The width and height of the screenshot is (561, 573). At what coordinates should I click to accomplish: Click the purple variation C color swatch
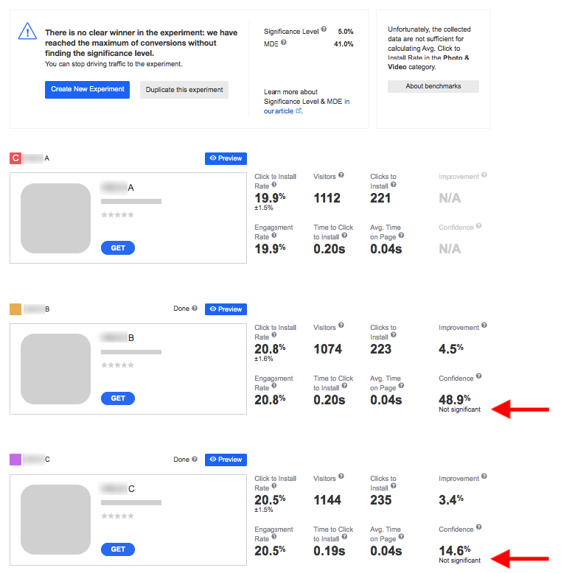pos(15,460)
